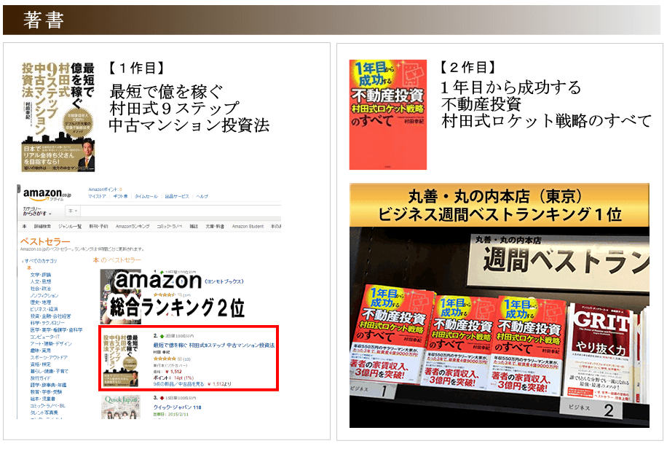Viewport: 667px width, 449px height.
Task: Click the large 1作目 book cover
Action: pyautogui.click(x=58, y=117)
